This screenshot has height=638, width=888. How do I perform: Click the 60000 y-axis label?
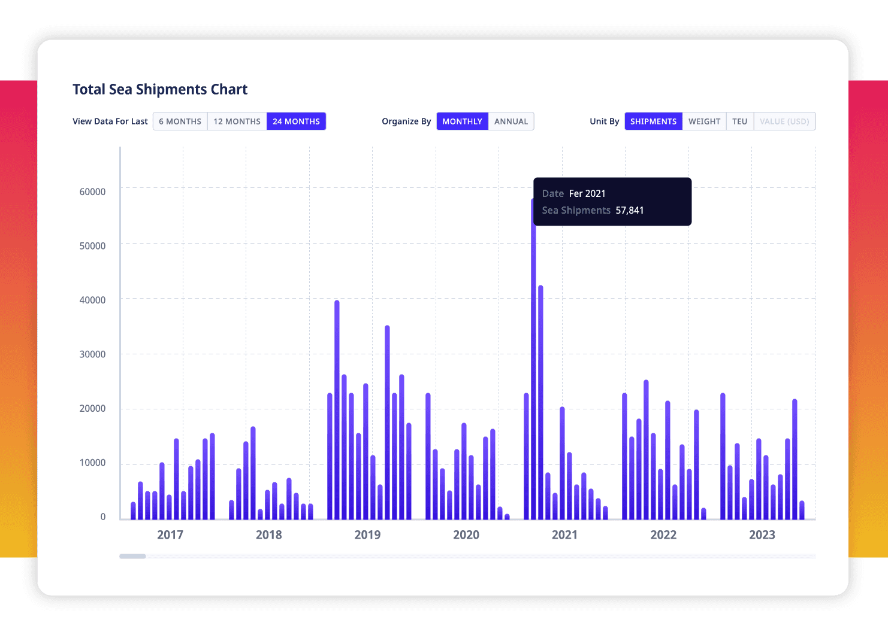coord(92,192)
